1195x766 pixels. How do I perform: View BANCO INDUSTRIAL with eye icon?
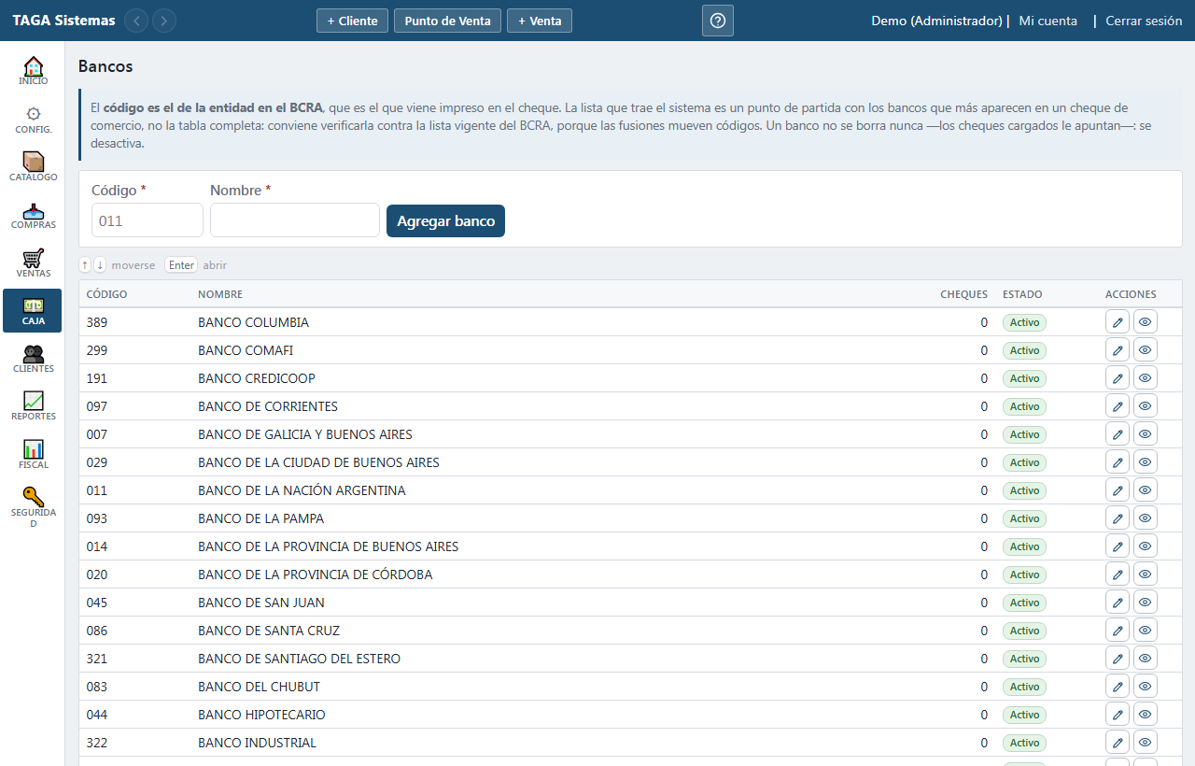[x=1146, y=743]
